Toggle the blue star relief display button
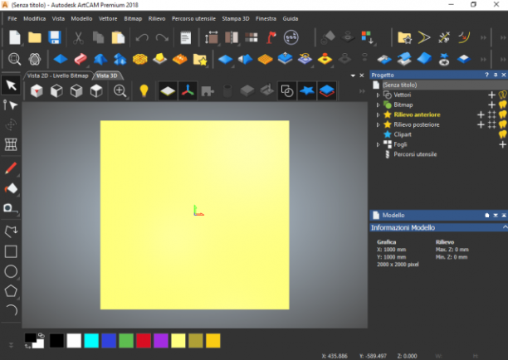 point(307,90)
